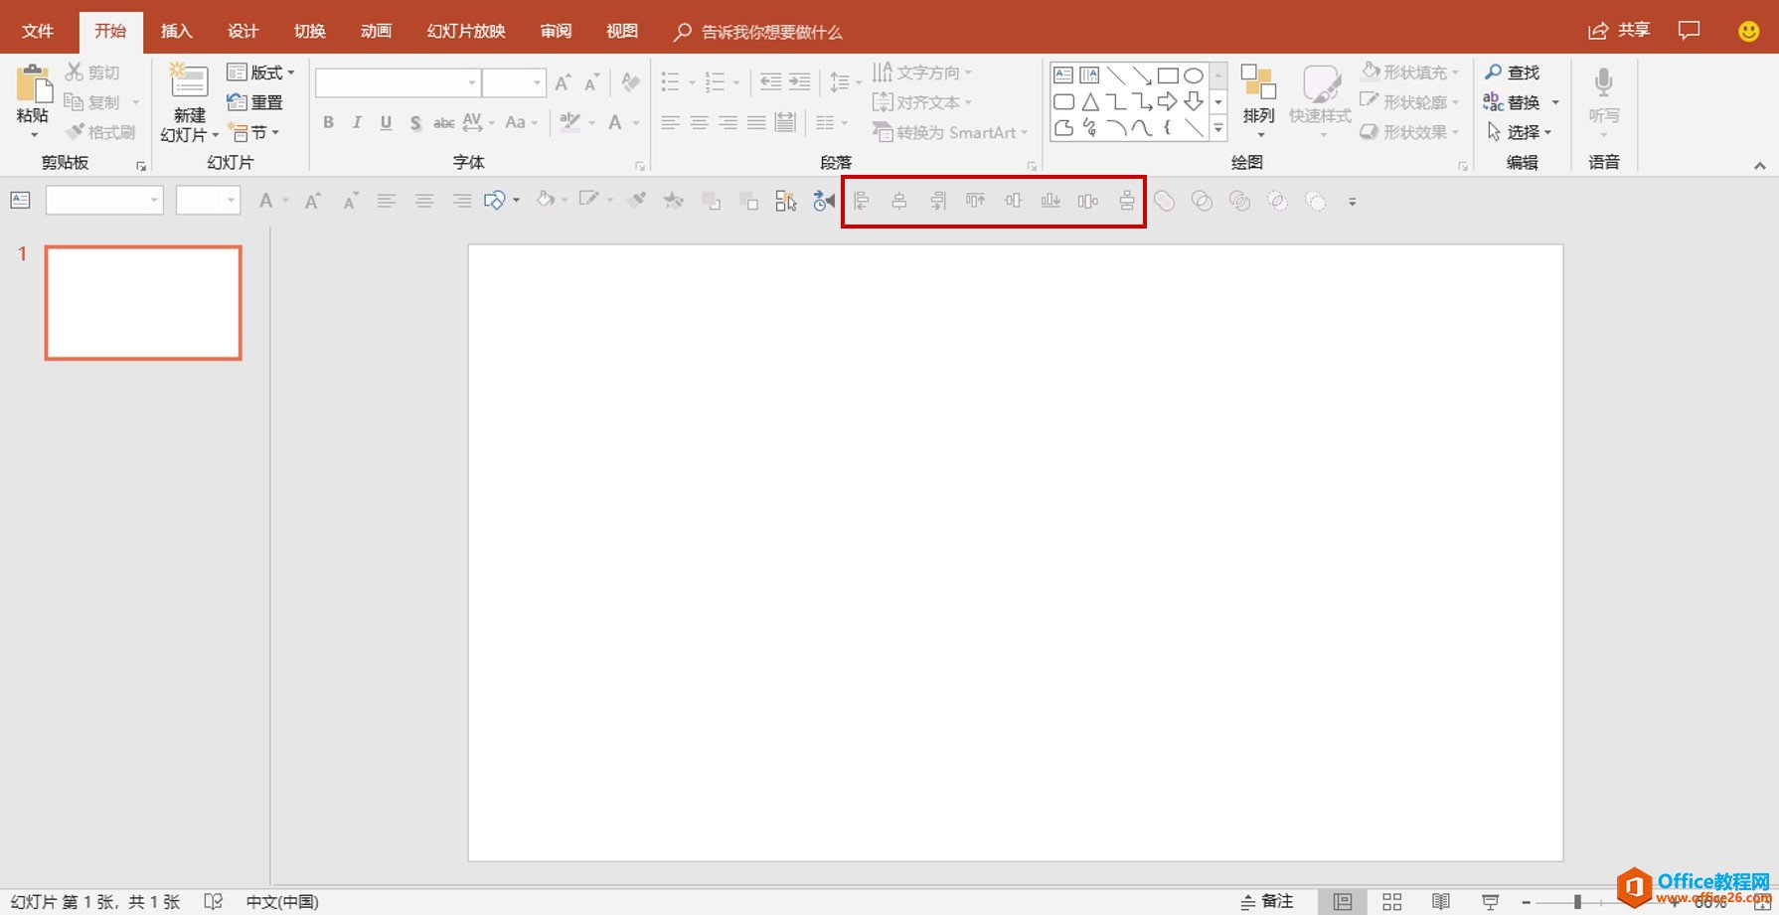The width and height of the screenshot is (1779, 915).
Task: Switch to the Animations (动画) tab
Action: click(376, 31)
